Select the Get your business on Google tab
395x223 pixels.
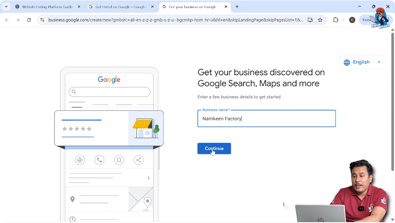[192, 7]
